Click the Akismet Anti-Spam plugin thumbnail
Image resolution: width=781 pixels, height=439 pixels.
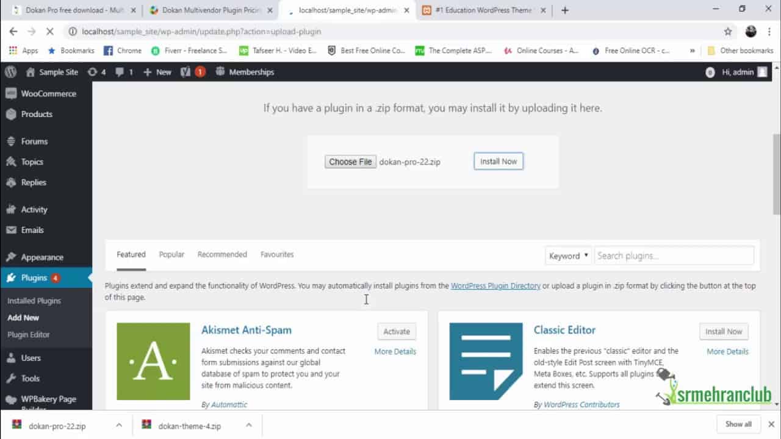point(153,361)
